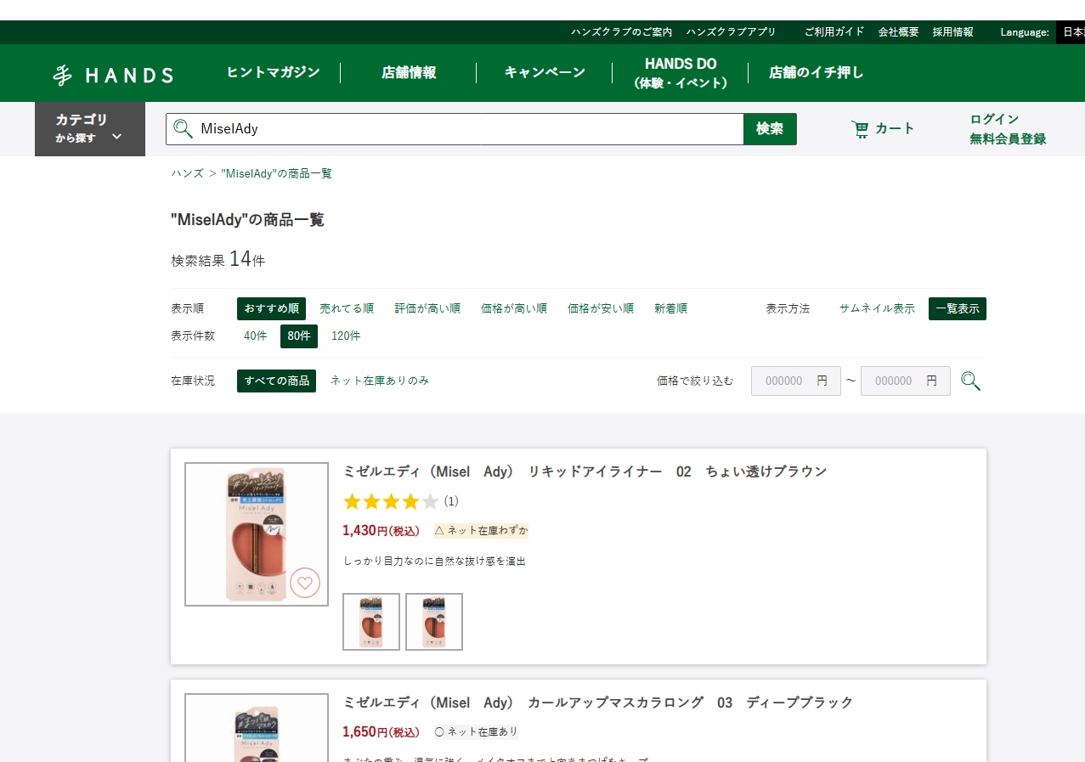This screenshot has height=762, width=1085.
Task: Open 店舗情報 menu
Action: click(409, 72)
